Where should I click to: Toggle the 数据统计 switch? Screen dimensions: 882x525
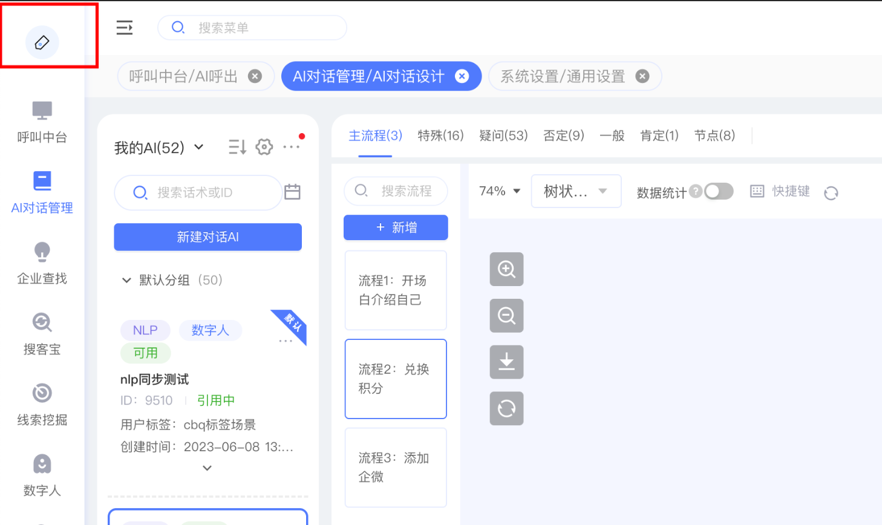tap(719, 192)
